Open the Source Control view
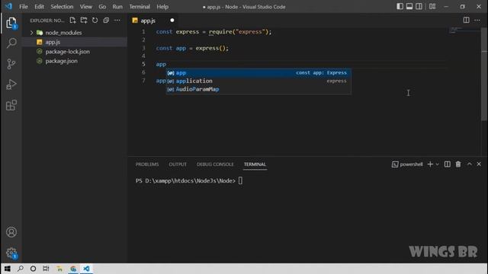The height and width of the screenshot is (274, 488). coord(11,64)
